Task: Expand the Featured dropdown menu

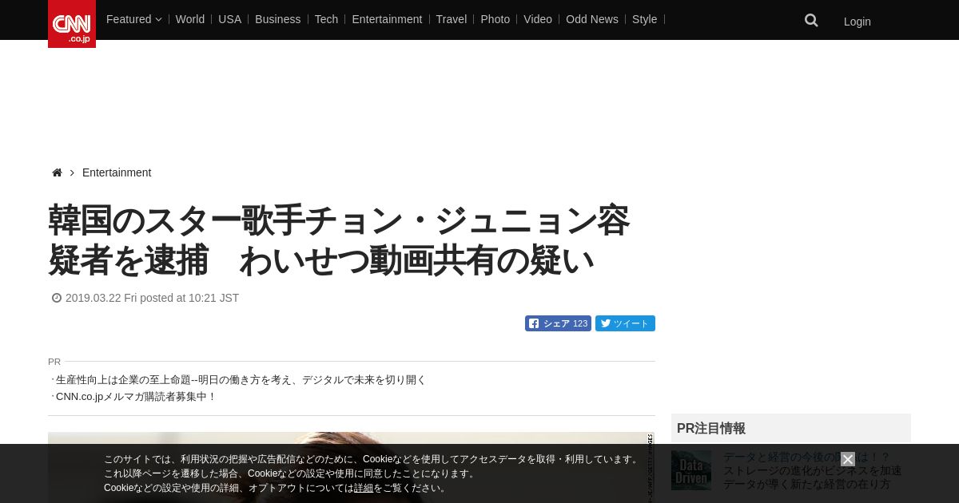Action: pos(133,19)
